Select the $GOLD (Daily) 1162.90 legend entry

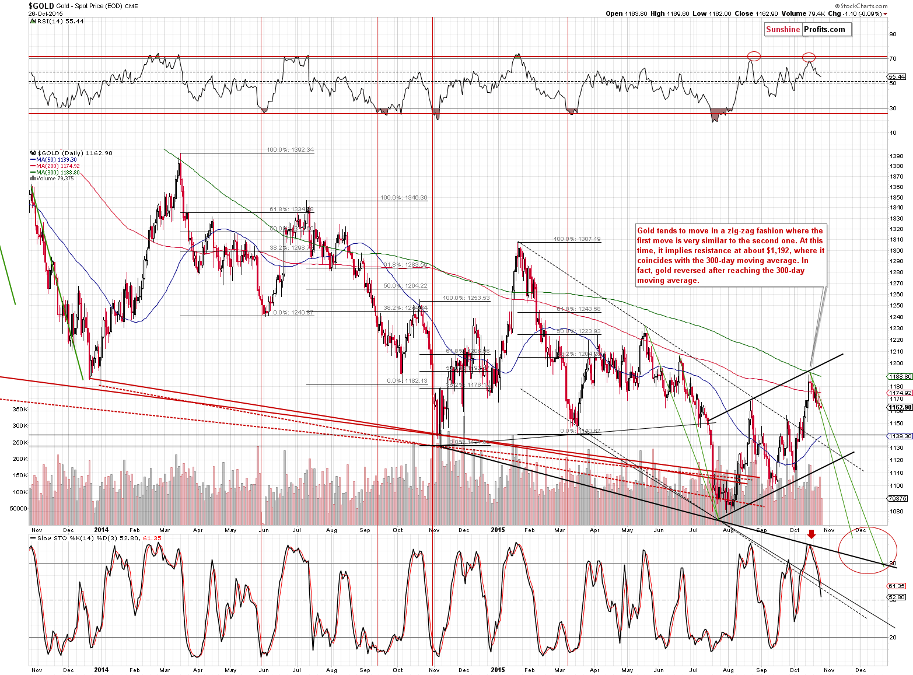(x=71, y=153)
